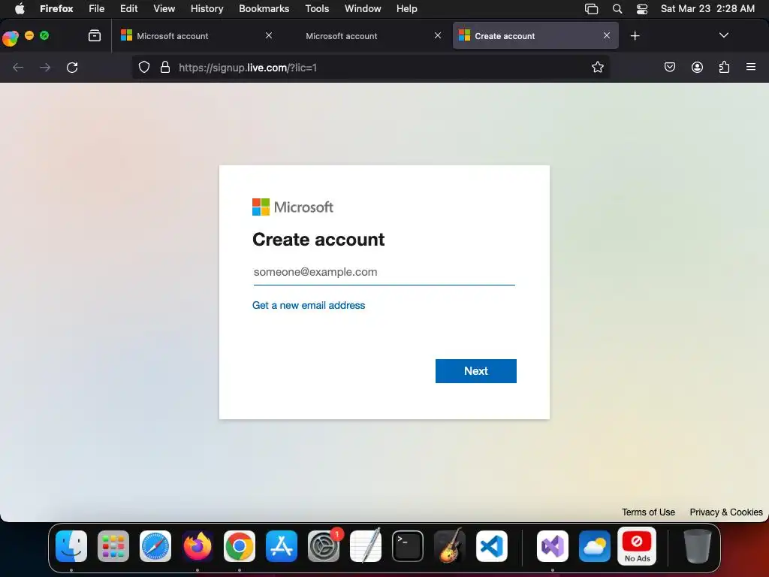Open a new tab with plus icon
769x577 pixels.
click(x=635, y=36)
